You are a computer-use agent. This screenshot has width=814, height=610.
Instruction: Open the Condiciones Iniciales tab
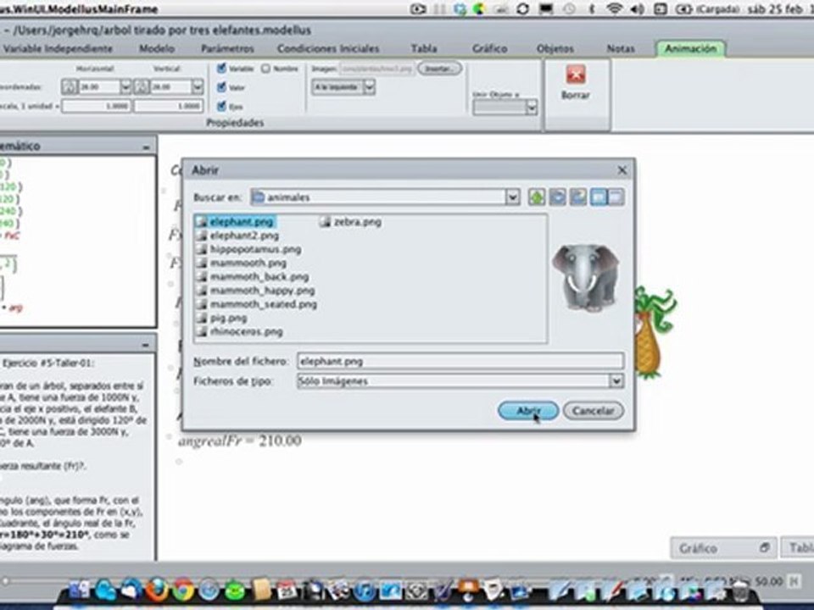[x=328, y=49]
